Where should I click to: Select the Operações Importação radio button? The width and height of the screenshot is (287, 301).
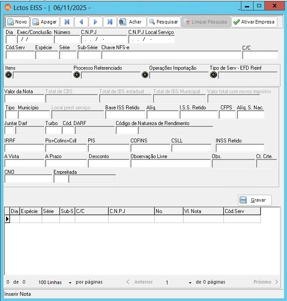(x=145, y=74)
